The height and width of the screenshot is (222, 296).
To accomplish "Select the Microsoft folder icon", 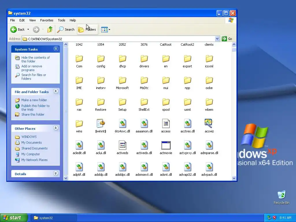I will click(x=123, y=80).
